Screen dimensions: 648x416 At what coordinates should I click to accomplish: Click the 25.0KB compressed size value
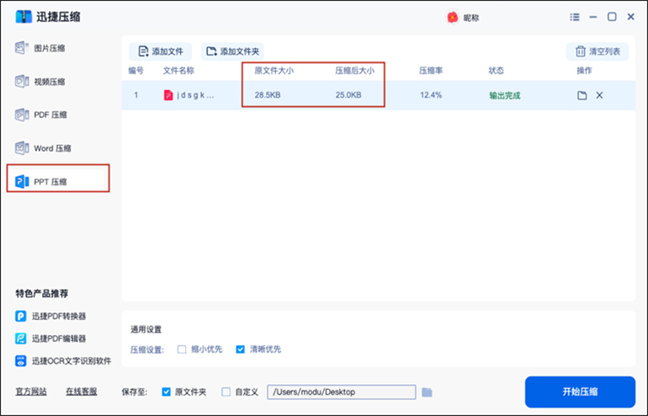tap(348, 95)
